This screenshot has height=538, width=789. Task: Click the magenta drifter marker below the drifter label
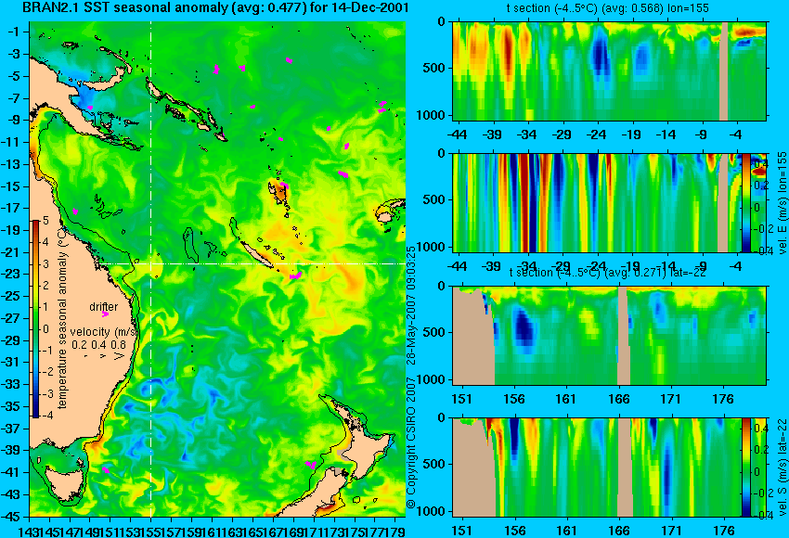(x=105, y=314)
